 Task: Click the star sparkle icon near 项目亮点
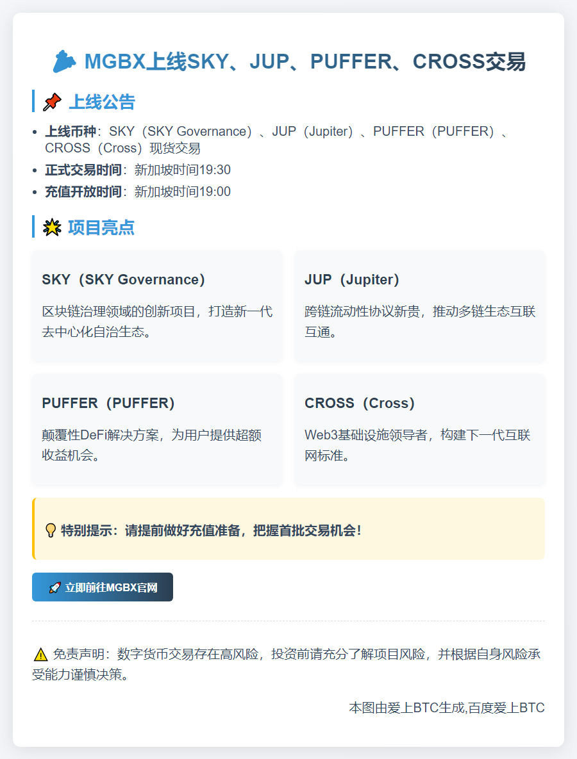[x=52, y=227]
